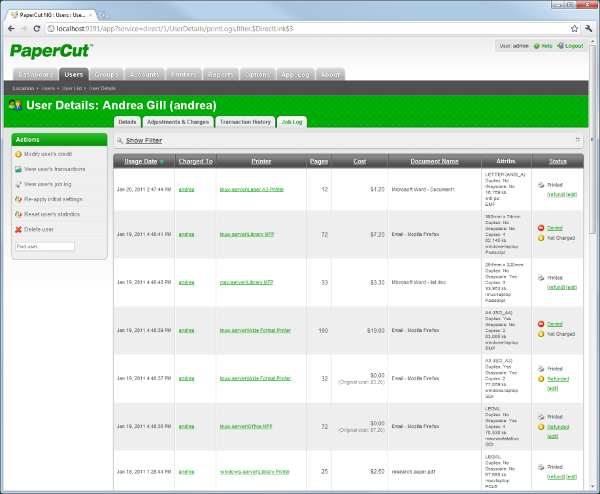Log out using the Logout link
600x494 pixels.
pyautogui.click(x=573, y=46)
